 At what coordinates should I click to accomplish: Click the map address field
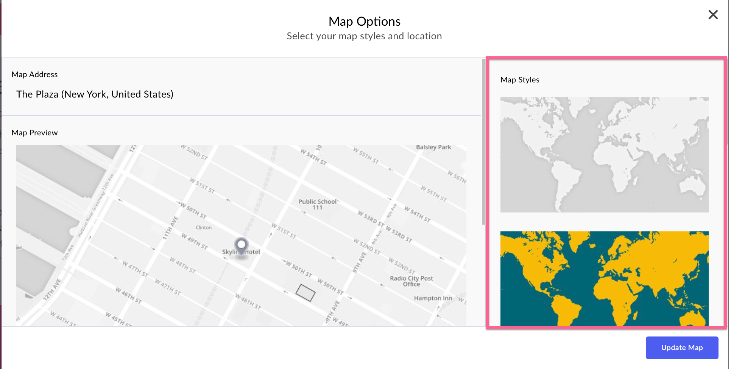[x=95, y=94]
